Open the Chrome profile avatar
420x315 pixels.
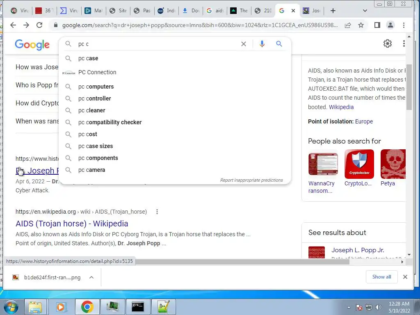point(390,25)
